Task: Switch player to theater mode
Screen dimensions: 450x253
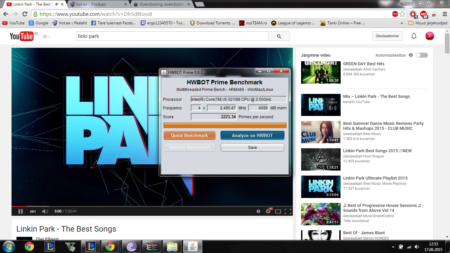Action: (278, 211)
